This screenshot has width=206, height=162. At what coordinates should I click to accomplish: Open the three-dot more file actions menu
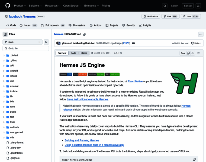[201, 34]
